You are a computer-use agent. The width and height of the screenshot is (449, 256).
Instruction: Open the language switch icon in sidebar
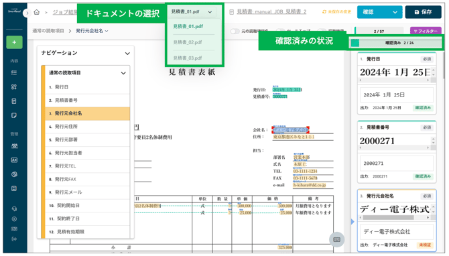coord(14,229)
